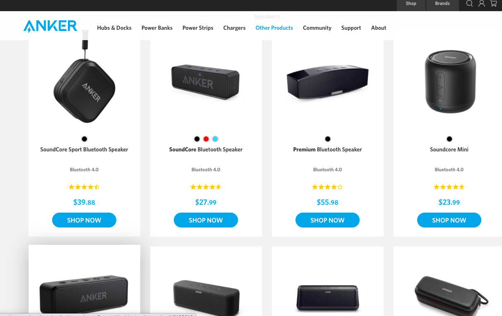
Task: Select red color for SoundCore Bluetooth Speaker
Action: pos(206,139)
